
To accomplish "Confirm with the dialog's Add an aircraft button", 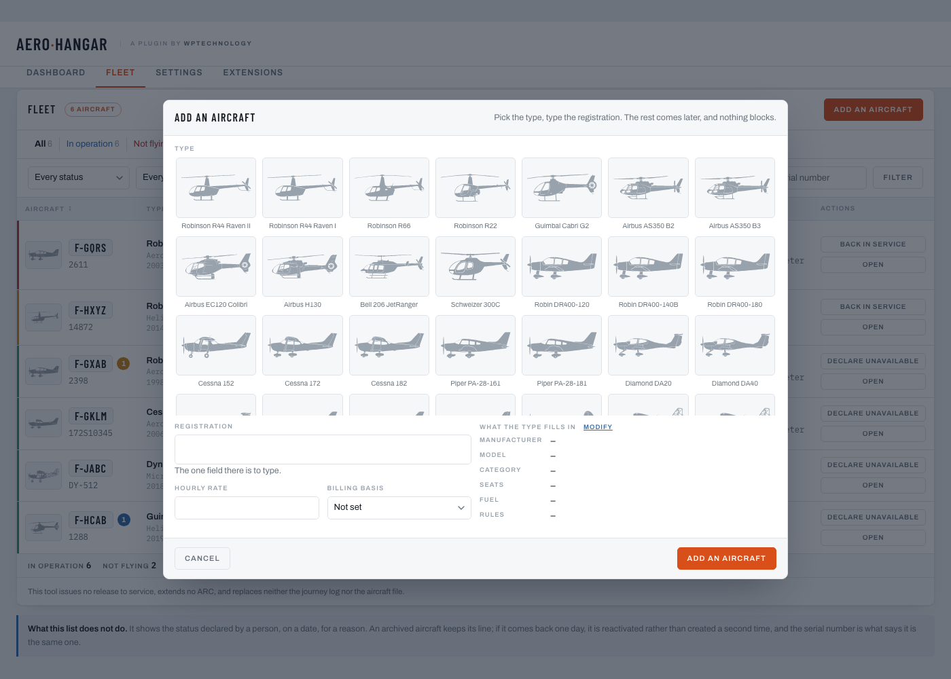I will pos(726,558).
